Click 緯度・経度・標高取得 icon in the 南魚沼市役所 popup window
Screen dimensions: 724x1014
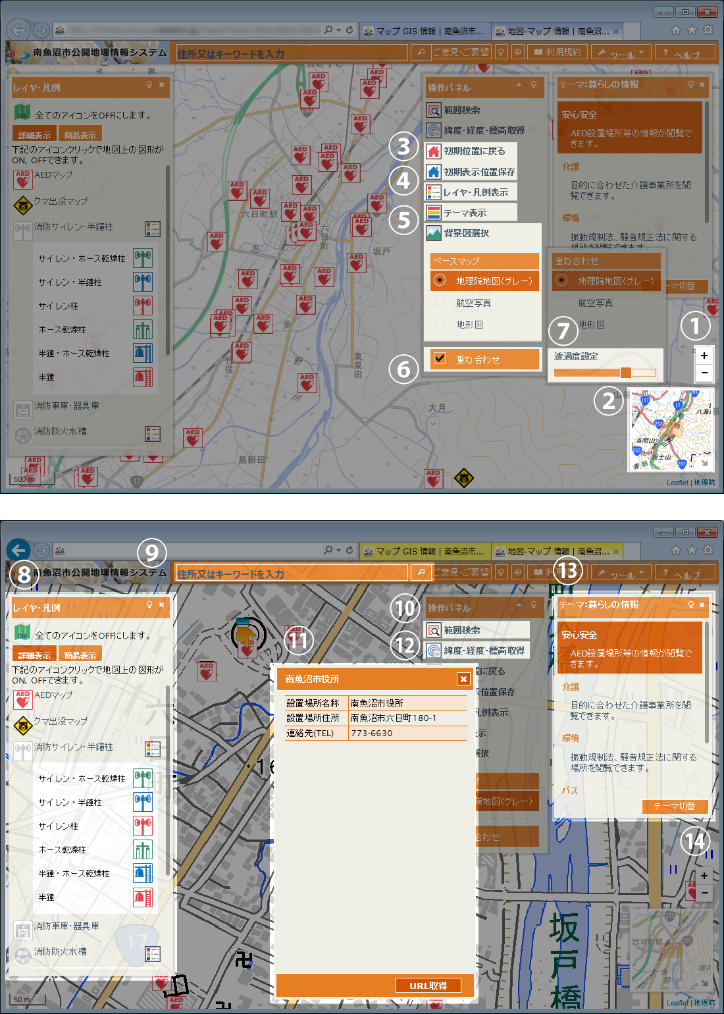click(434, 651)
